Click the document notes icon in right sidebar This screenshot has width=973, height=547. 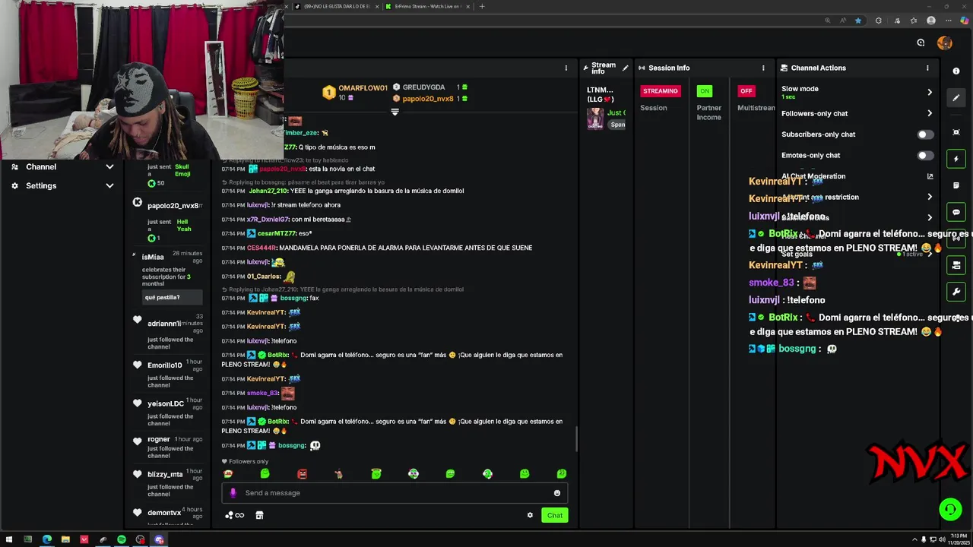click(x=956, y=185)
